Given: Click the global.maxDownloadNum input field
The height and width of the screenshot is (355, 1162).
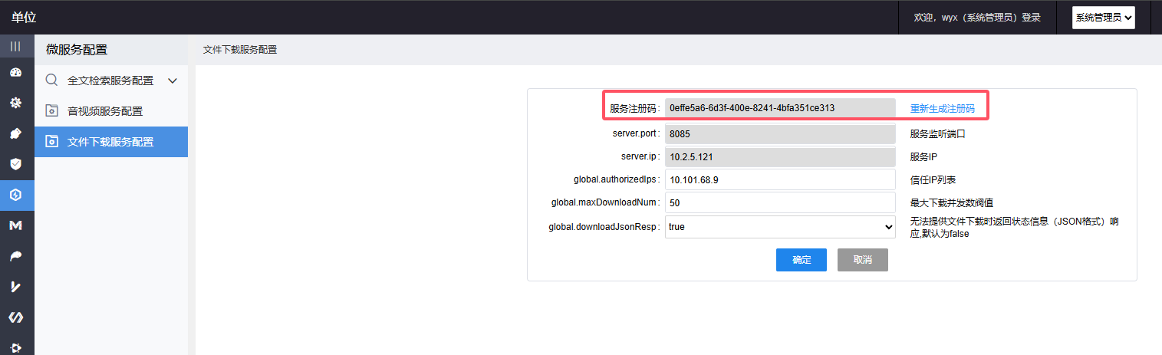Looking at the screenshot, I should (x=780, y=203).
